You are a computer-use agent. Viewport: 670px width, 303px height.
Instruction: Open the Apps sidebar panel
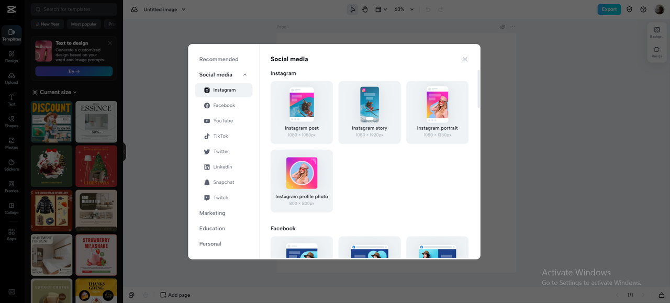click(x=12, y=234)
